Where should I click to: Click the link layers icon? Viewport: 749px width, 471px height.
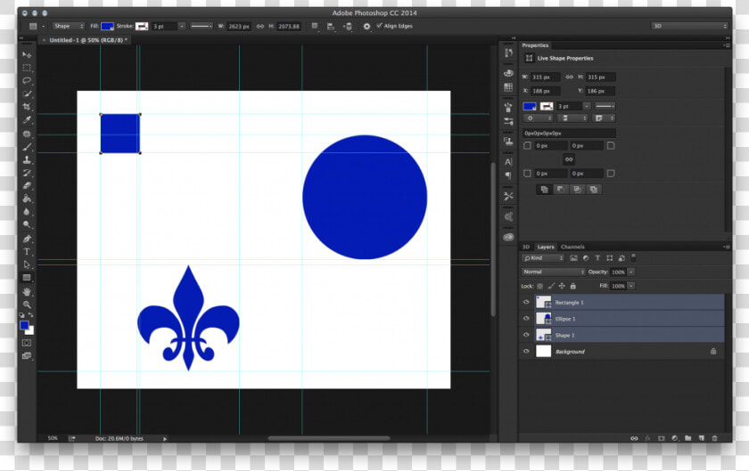(x=634, y=438)
